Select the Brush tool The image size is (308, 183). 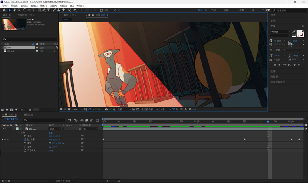(x=54, y=10)
